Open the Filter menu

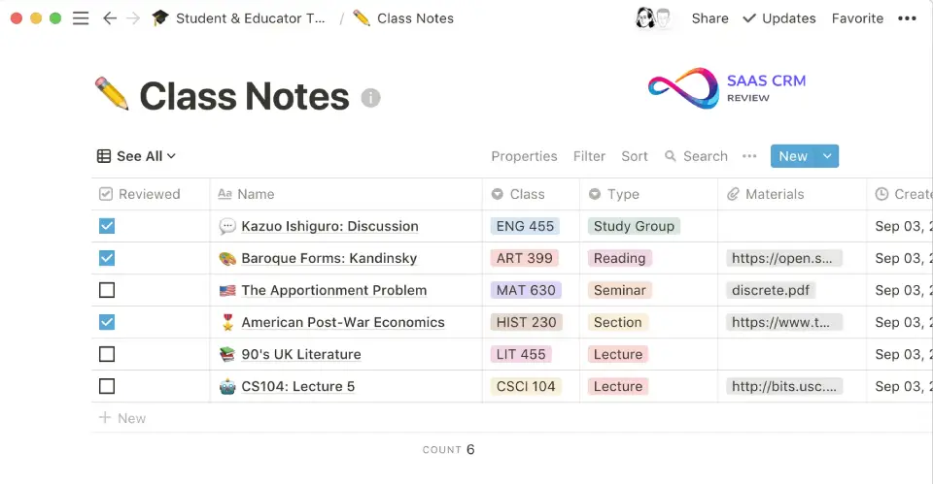(589, 156)
